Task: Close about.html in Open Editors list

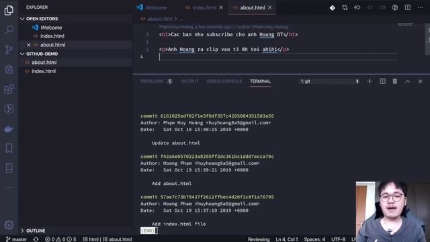Action: point(28,45)
